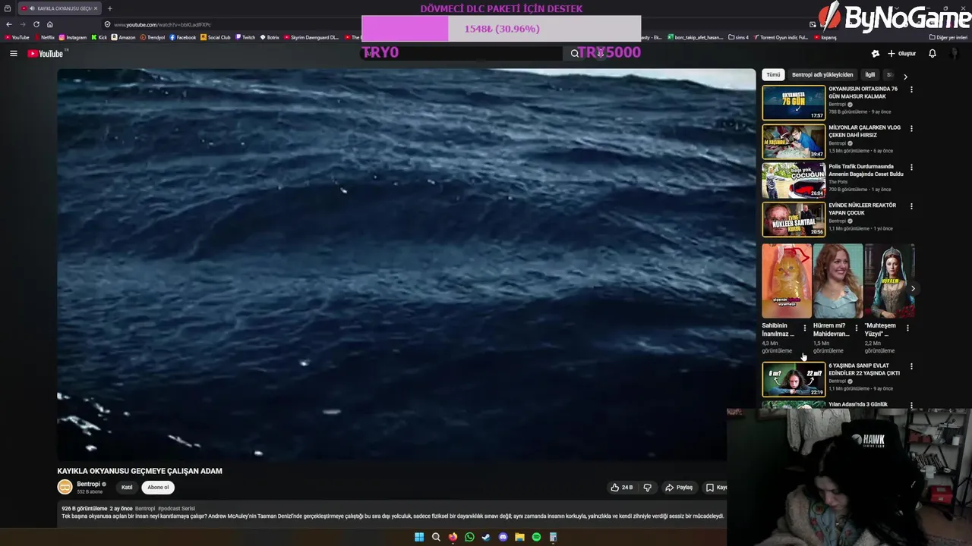Open Windows taskbar search
The height and width of the screenshot is (546, 972).
[436, 537]
